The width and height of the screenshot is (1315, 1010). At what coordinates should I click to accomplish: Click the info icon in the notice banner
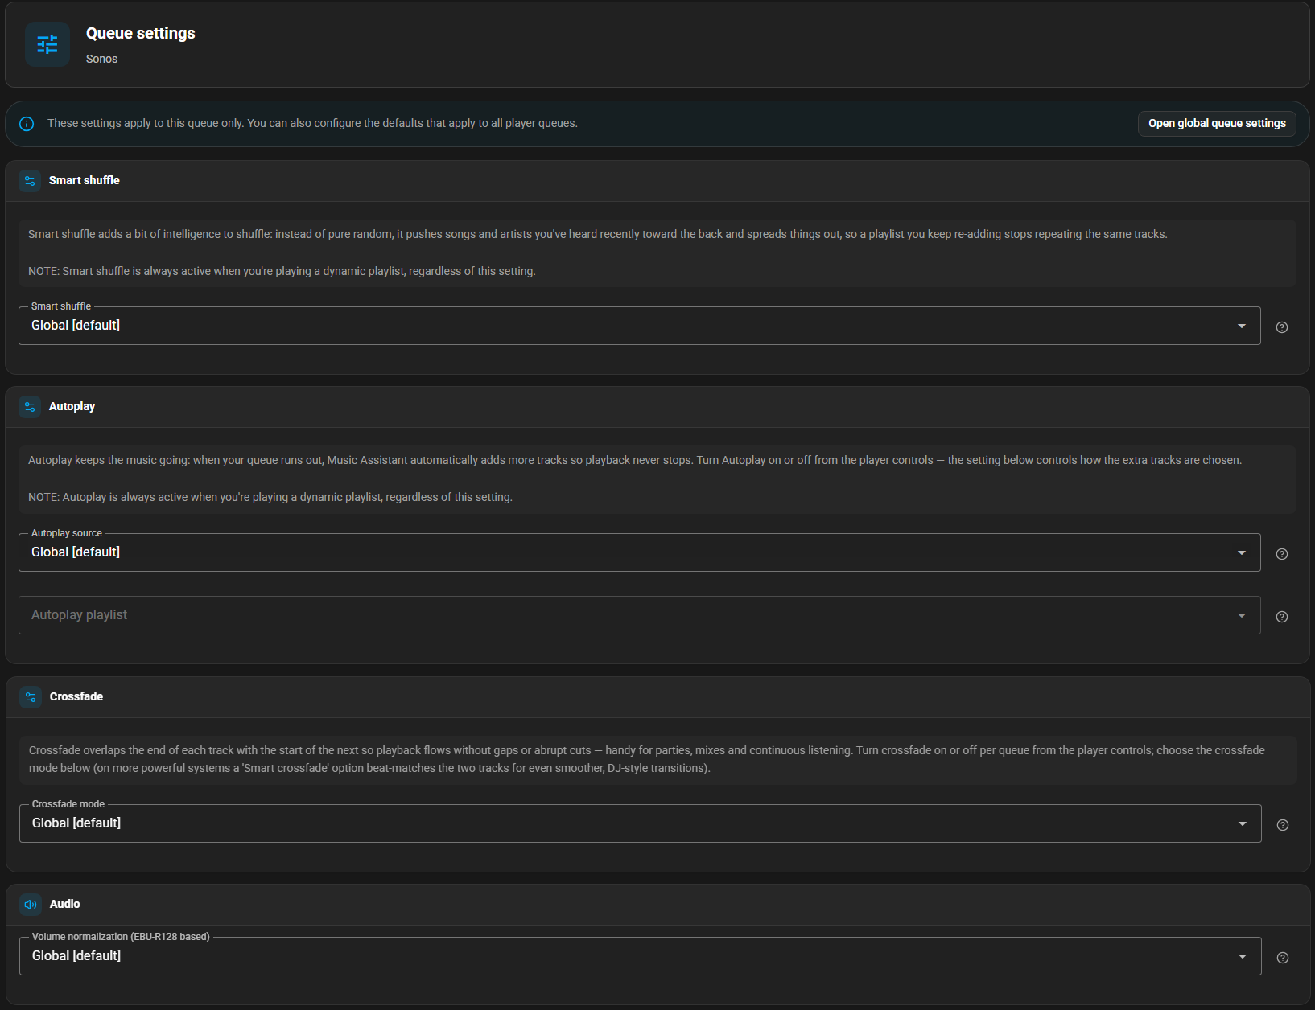pos(27,124)
